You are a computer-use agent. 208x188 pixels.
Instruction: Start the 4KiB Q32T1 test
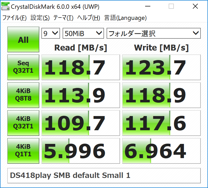pyautogui.click(x=23, y=123)
